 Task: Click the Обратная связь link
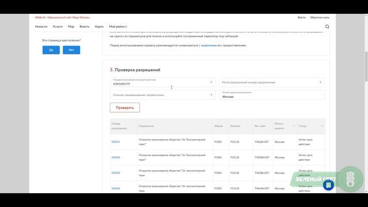[x=320, y=17]
